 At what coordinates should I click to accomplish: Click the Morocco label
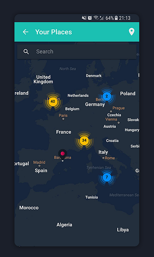point(29,208)
